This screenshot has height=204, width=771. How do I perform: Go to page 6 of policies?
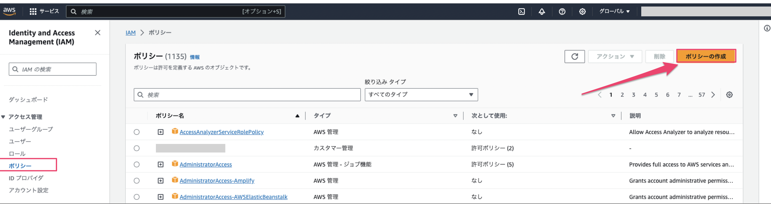click(x=668, y=94)
